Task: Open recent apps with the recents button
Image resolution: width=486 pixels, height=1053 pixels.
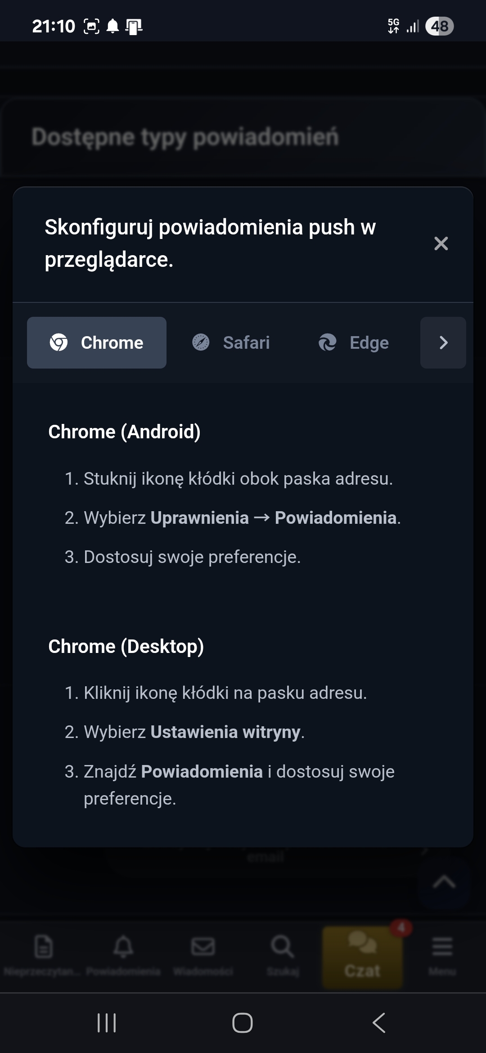Action: click(x=106, y=1023)
